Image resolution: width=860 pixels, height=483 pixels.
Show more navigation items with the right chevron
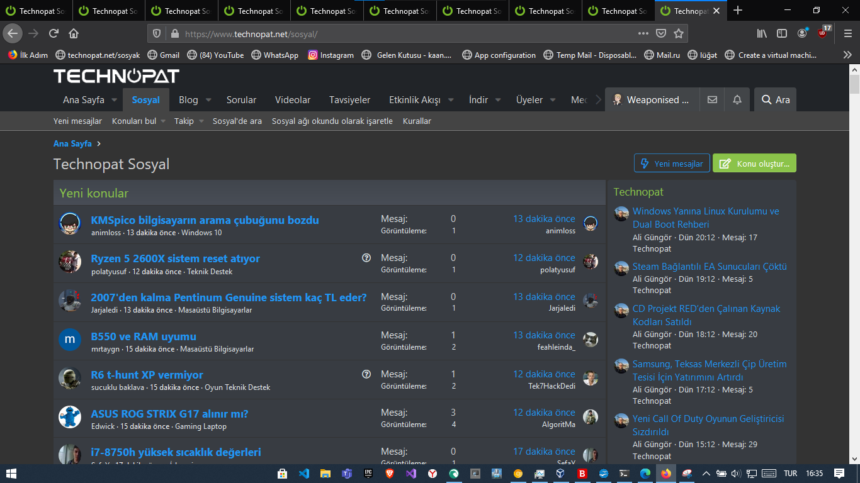pos(597,100)
